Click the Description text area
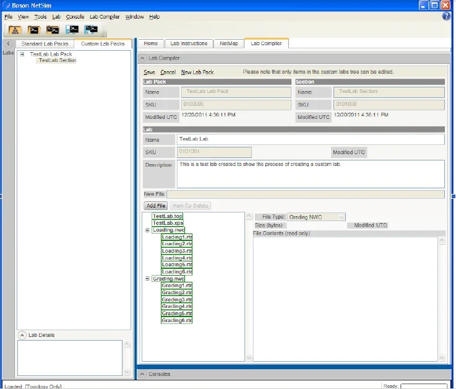Viewport: 456px width, 389px height. click(x=311, y=174)
